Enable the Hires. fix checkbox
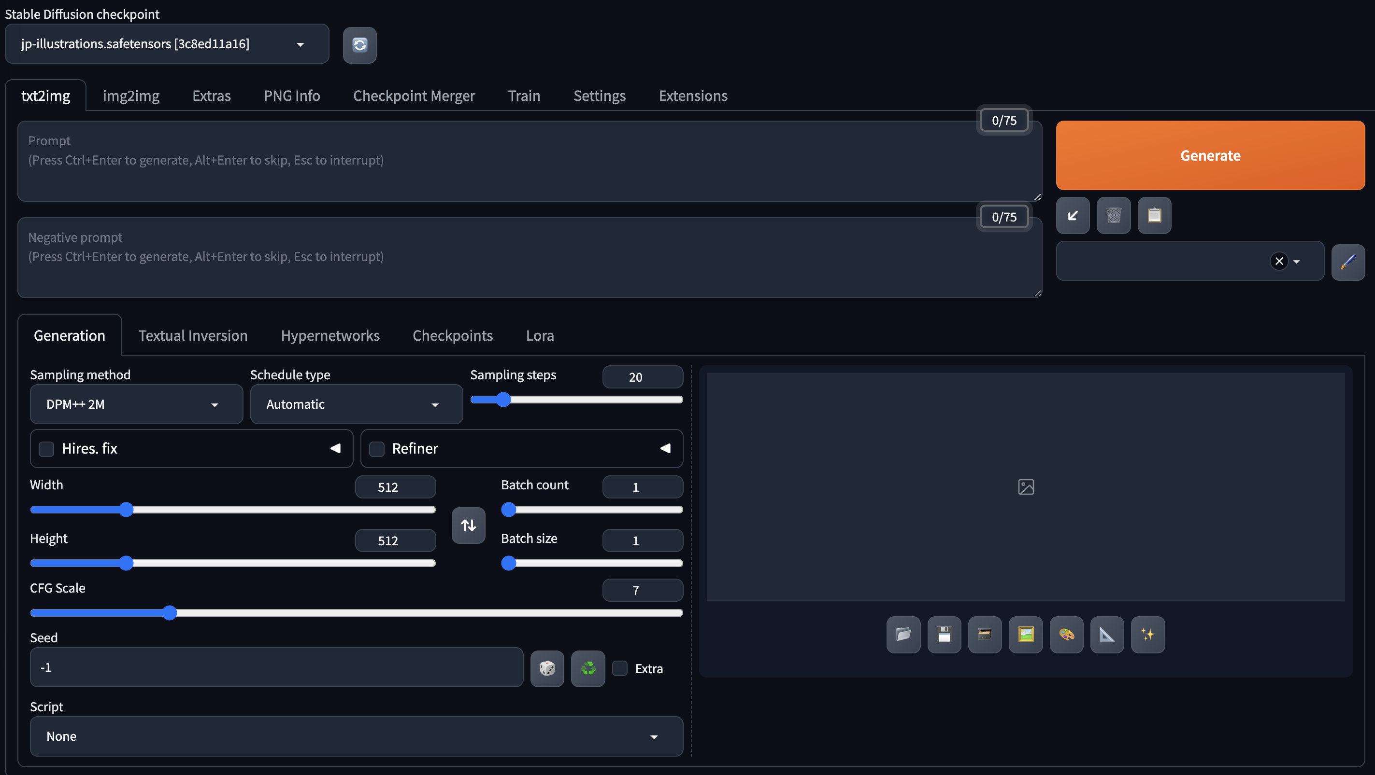This screenshot has height=775, width=1375. click(x=47, y=449)
